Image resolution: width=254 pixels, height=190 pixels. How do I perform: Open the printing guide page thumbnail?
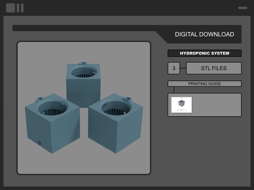182,105
